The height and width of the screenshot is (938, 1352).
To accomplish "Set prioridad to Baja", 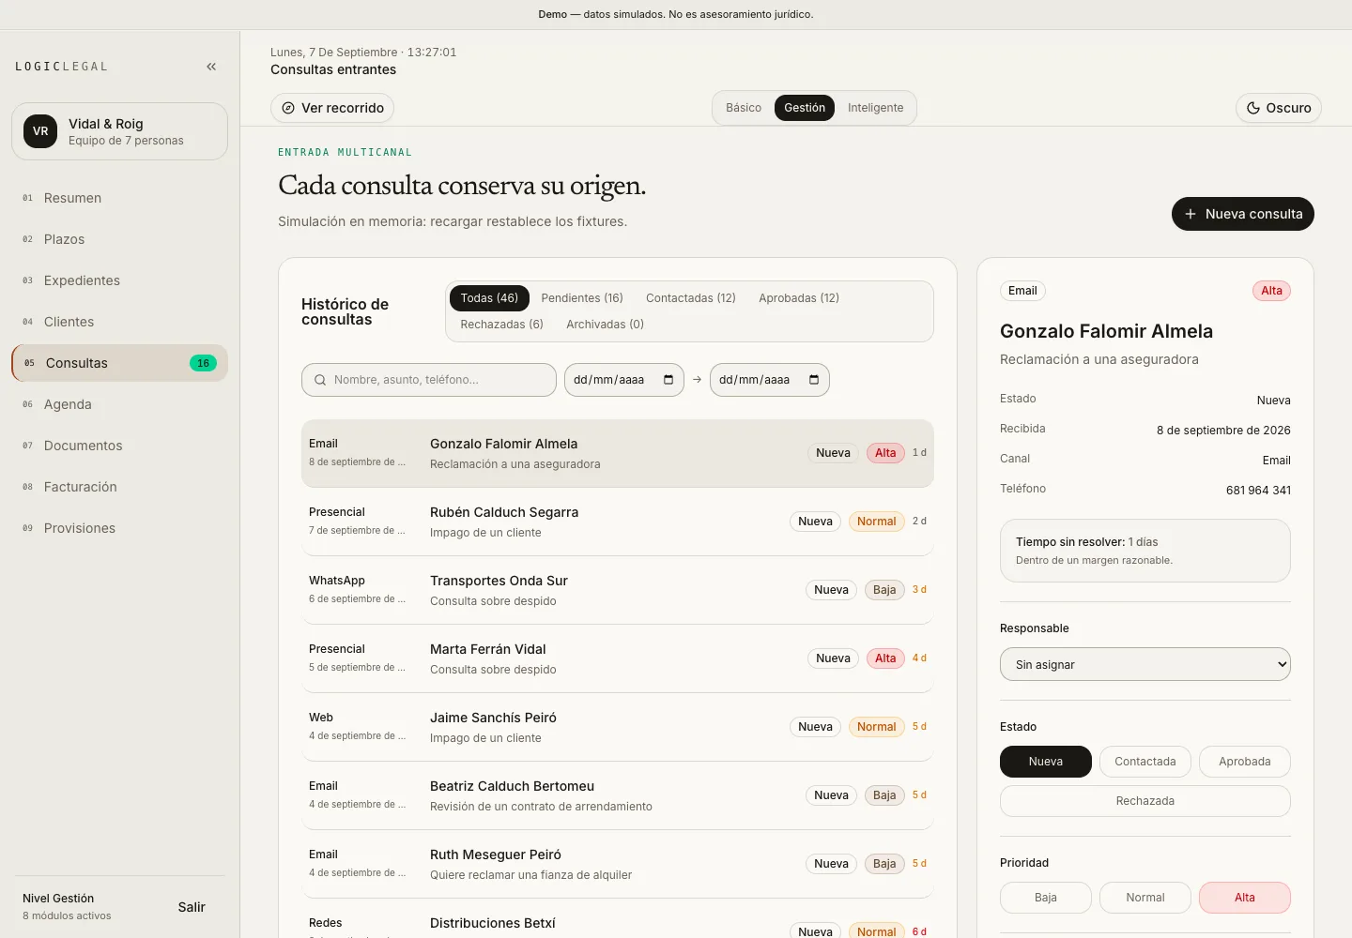I will (1046, 898).
